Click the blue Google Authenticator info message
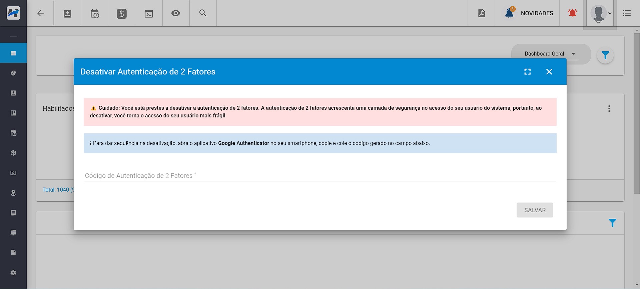This screenshot has height=289, width=640. pyautogui.click(x=320, y=143)
